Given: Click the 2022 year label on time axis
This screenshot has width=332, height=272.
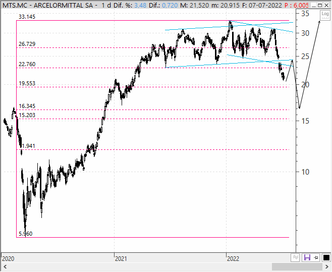Looking at the screenshot, I should tap(233, 259).
